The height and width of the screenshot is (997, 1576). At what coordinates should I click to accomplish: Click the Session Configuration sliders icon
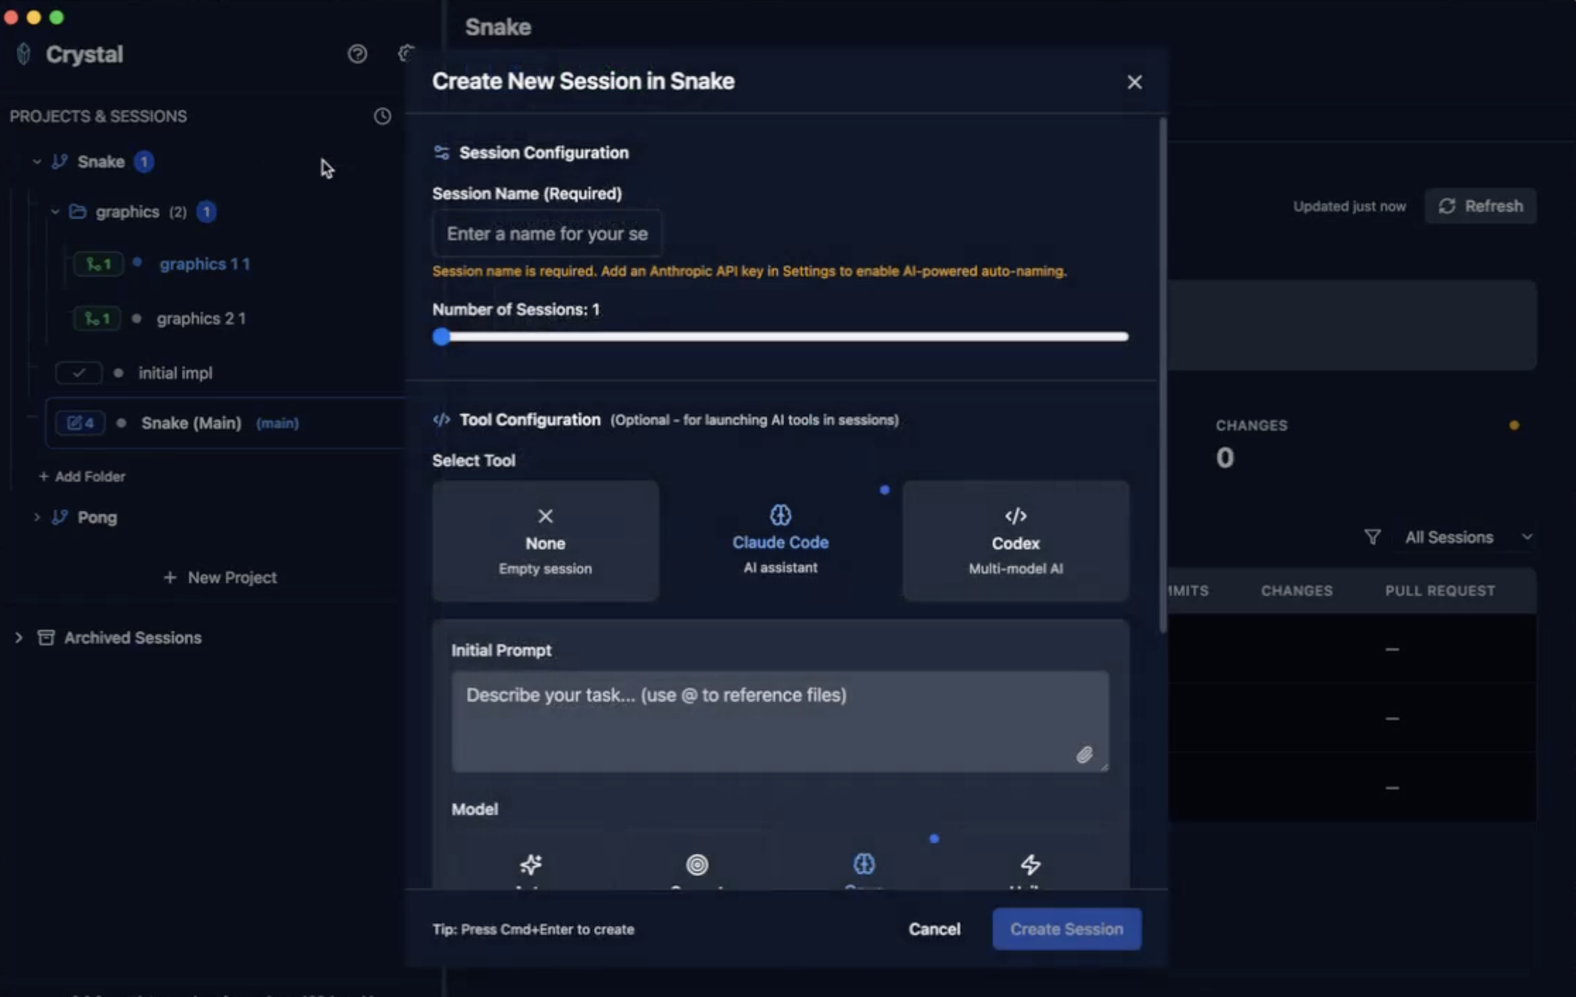tap(441, 153)
